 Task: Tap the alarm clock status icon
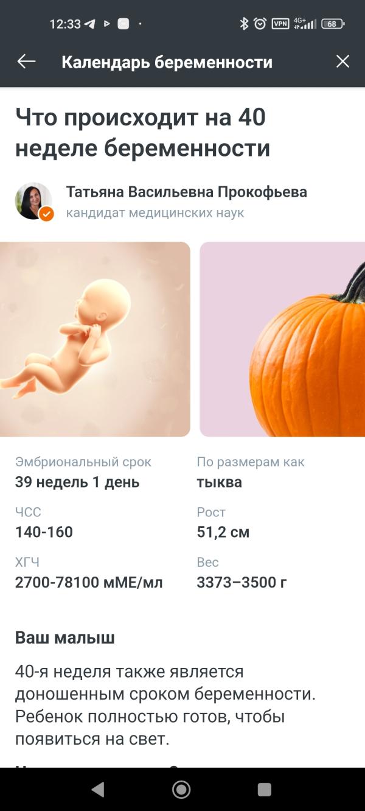pos(260,24)
